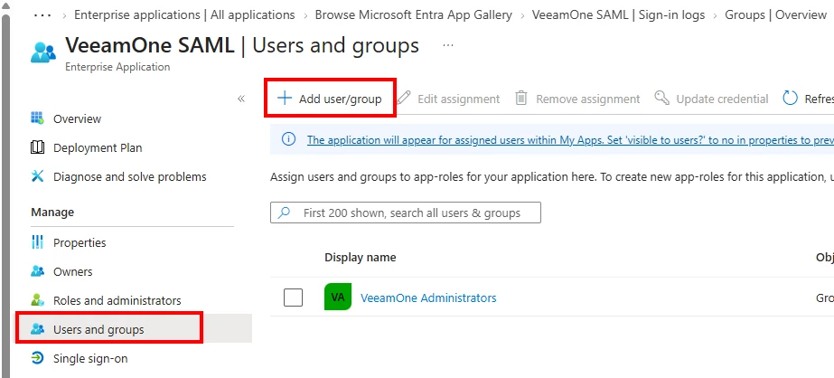Click Update credential button label
The width and height of the screenshot is (834, 378).
pyautogui.click(x=722, y=99)
